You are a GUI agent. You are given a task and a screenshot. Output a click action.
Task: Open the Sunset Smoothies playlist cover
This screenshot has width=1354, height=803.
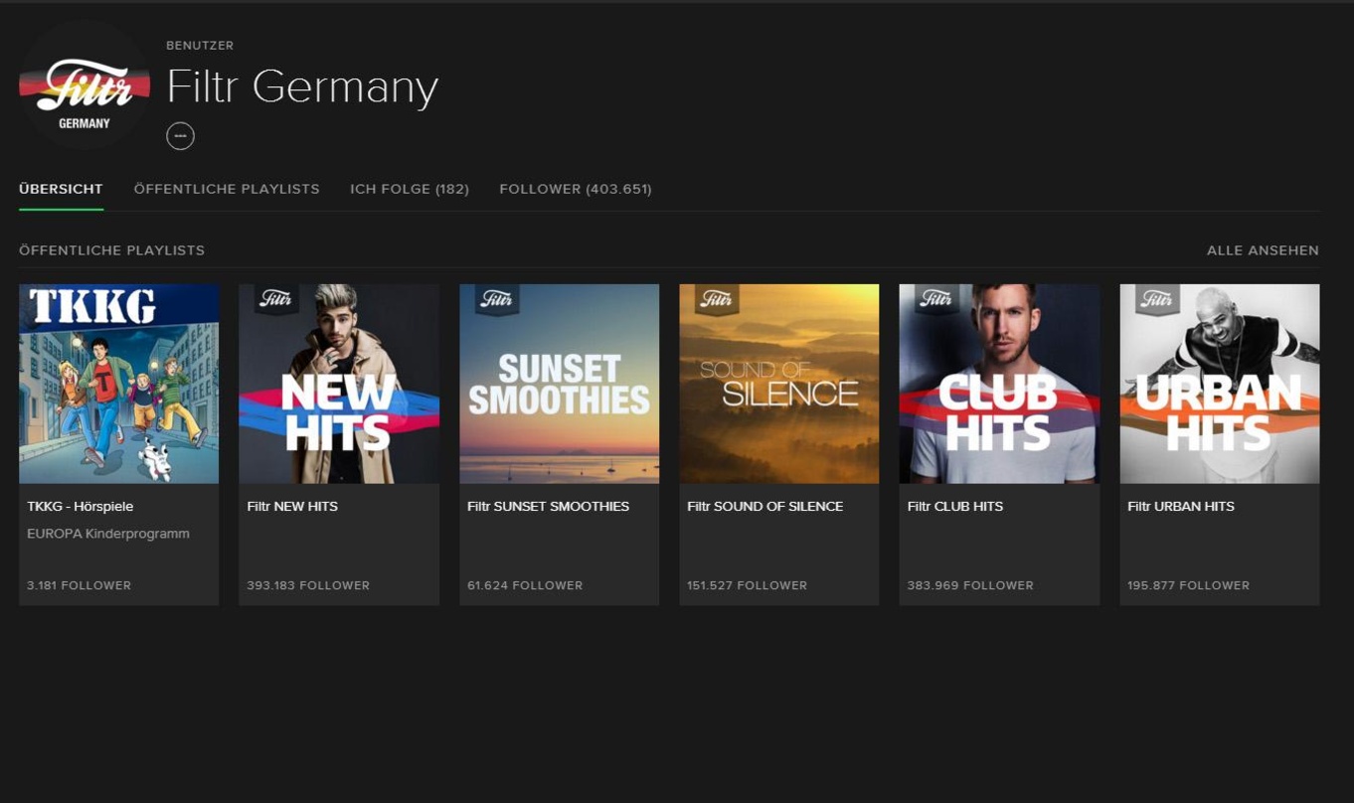(x=559, y=384)
